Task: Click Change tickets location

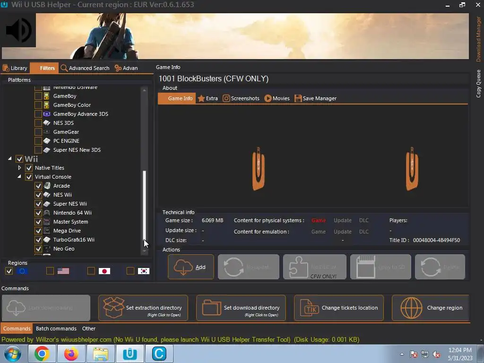Action: 339,308
